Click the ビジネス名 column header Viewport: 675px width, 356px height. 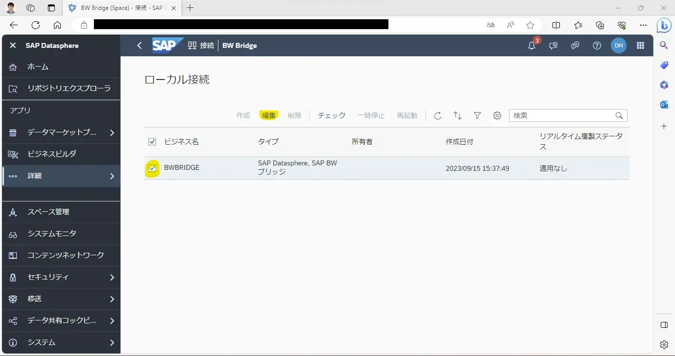[x=181, y=142]
